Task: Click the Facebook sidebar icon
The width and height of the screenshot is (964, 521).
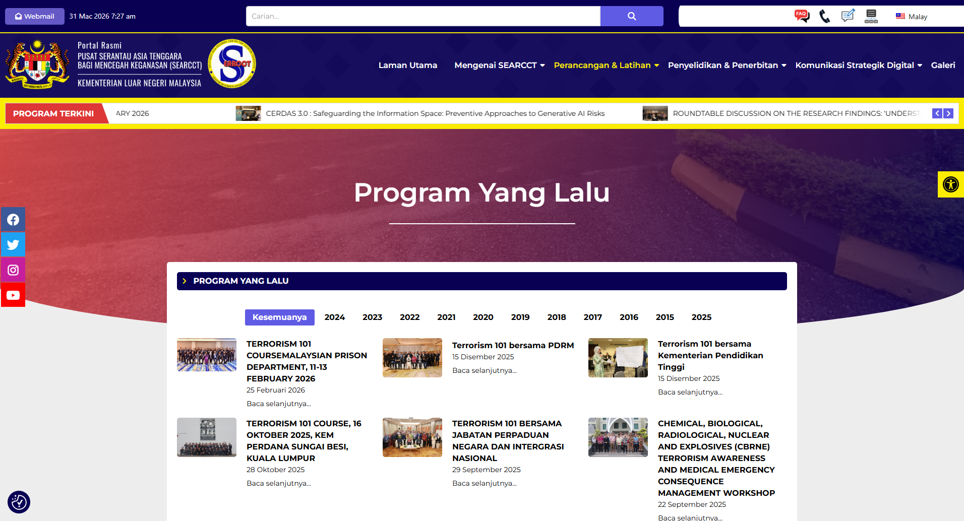Action: pos(13,220)
